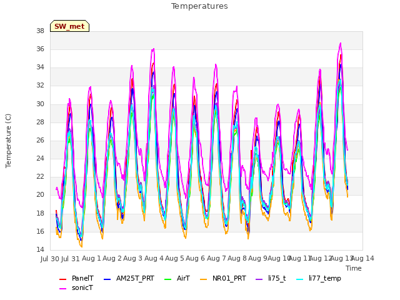This screenshot has width=400, height=300.
Task: Click the sonicT peak on Aug 4
Action: pyautogui.click(x=153, y=49)
